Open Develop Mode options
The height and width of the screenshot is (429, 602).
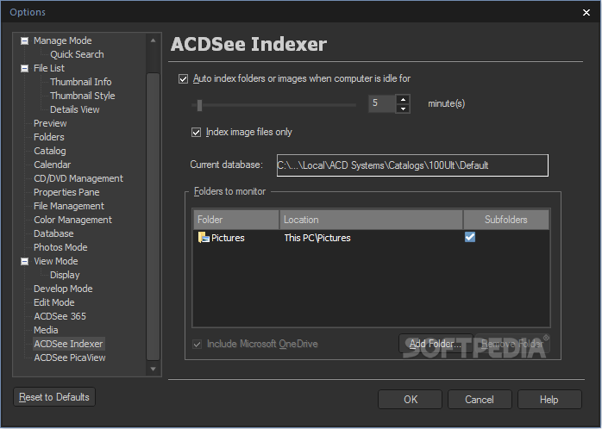[63, 289]
